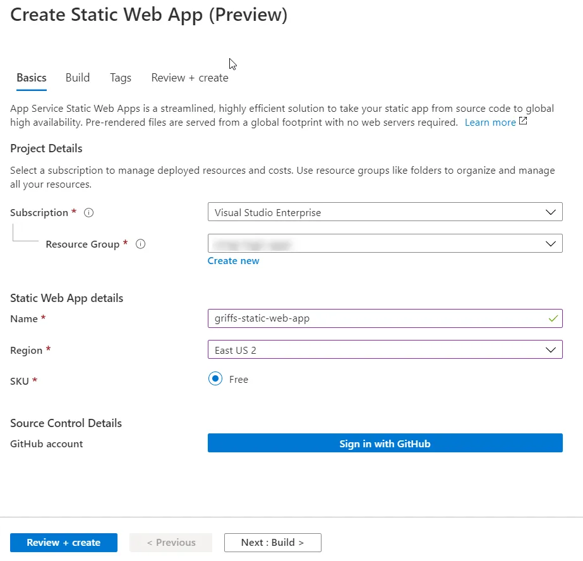Open the Tags tab
This screenshot has height=561, width=583.
point(121,78)
